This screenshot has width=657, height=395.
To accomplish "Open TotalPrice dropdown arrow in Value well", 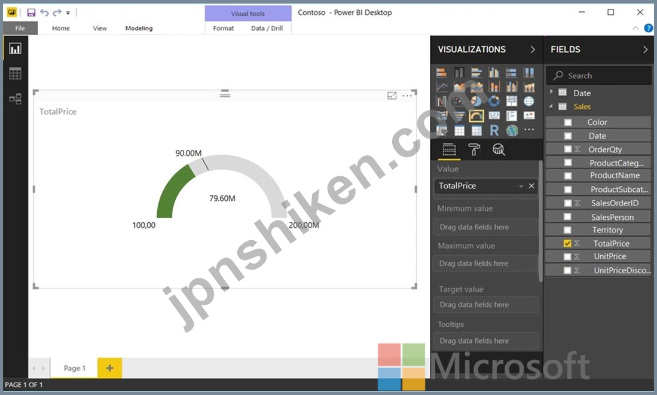I will [521, 186].
